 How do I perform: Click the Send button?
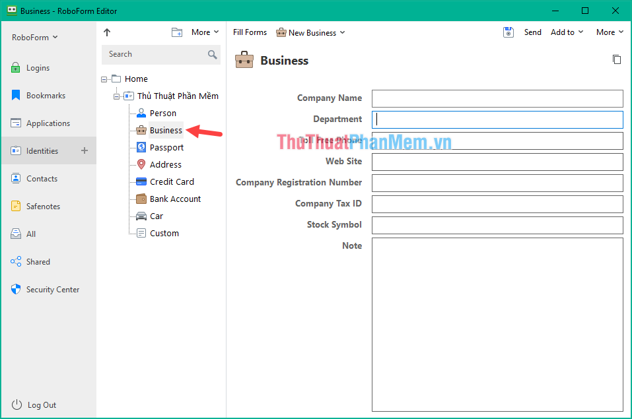[x=532, y=32]
